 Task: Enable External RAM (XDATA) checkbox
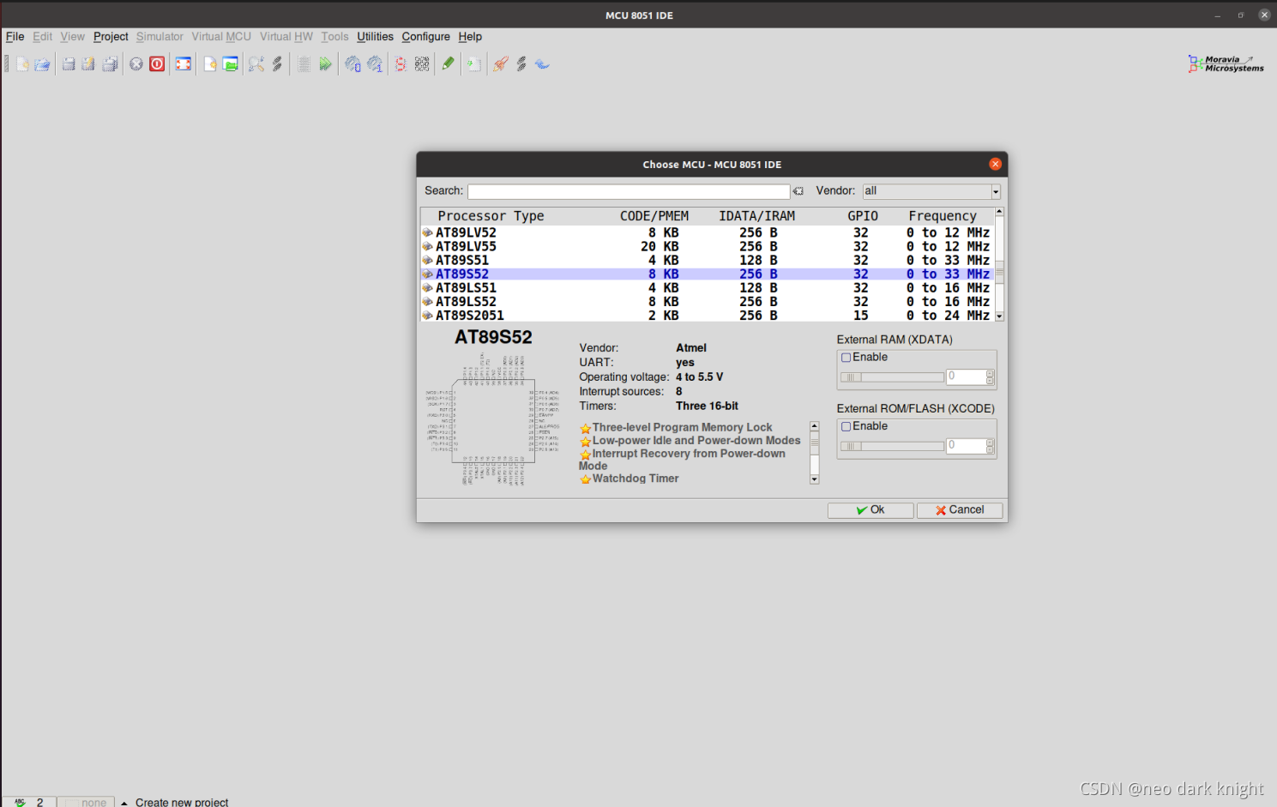tap(846, 358)
